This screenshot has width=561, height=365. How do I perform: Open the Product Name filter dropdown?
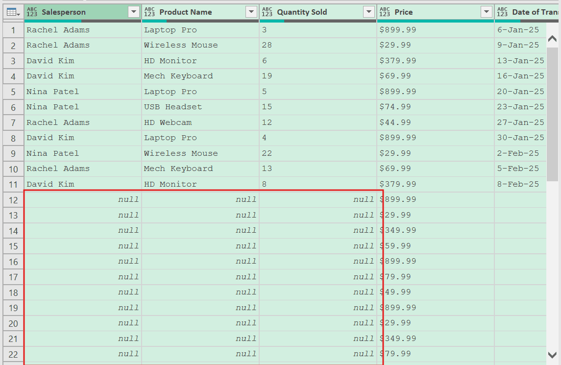[251, 12]
